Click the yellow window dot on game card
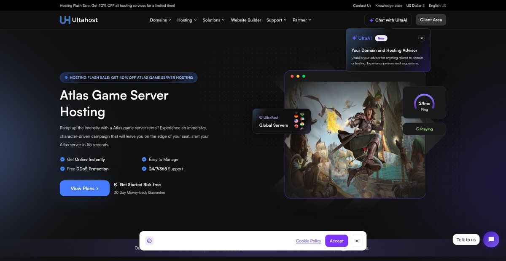506x261 pixels. (x=298, y=76)
